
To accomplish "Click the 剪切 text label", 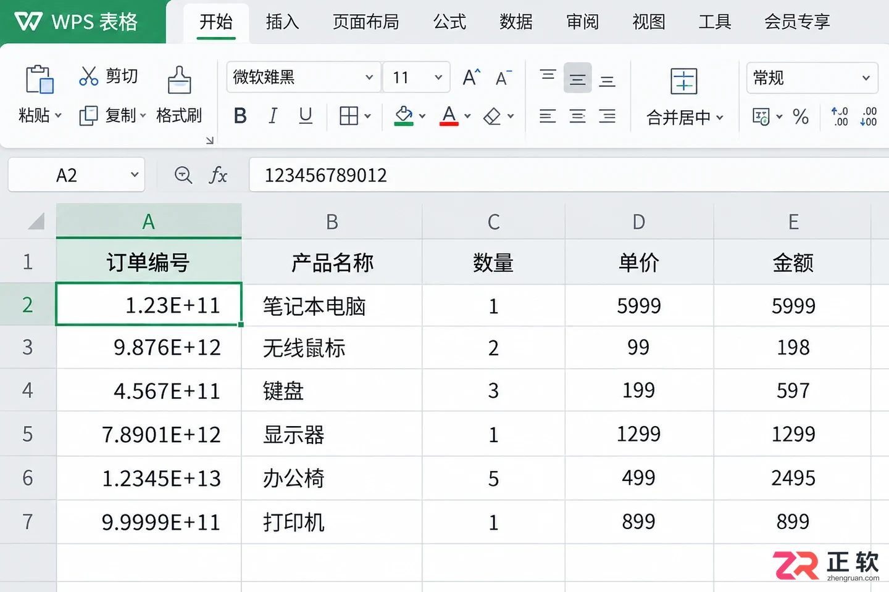I will [x=122, y=76].
